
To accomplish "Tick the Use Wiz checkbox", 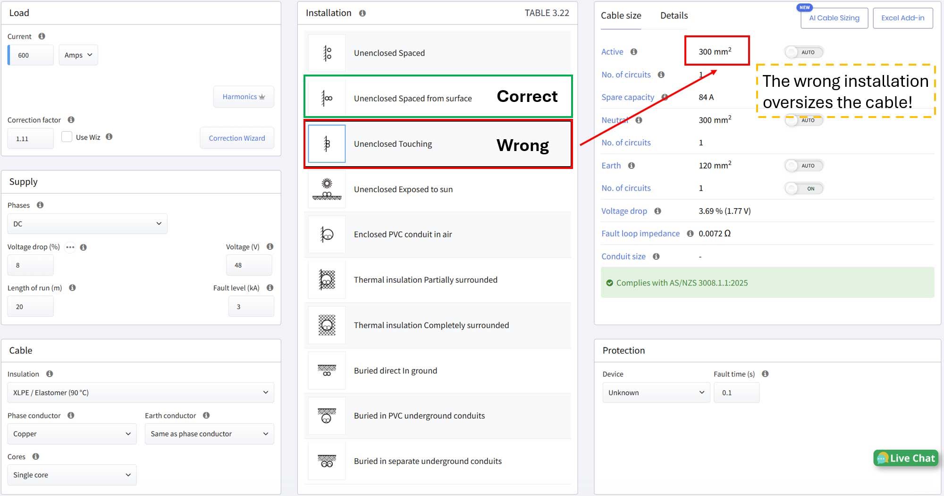I will pos(67,137).
